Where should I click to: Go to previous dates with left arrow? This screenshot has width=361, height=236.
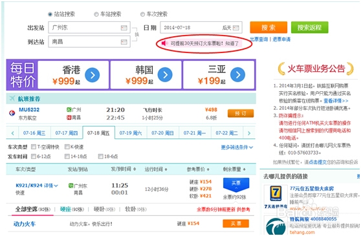coord(13,133)
